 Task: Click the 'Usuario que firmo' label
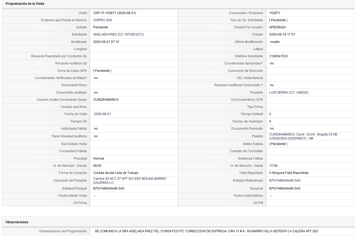[74, 107]
